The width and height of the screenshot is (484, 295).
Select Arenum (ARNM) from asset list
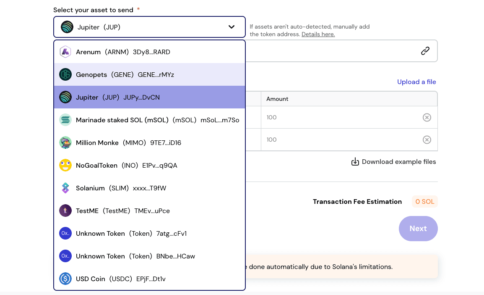click(x=149, y=52)
